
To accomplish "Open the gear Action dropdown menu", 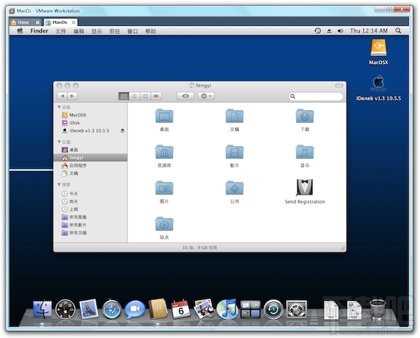I will click(x=206, y=96).
